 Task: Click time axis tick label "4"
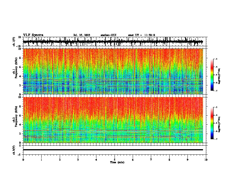tap(96, 160)
